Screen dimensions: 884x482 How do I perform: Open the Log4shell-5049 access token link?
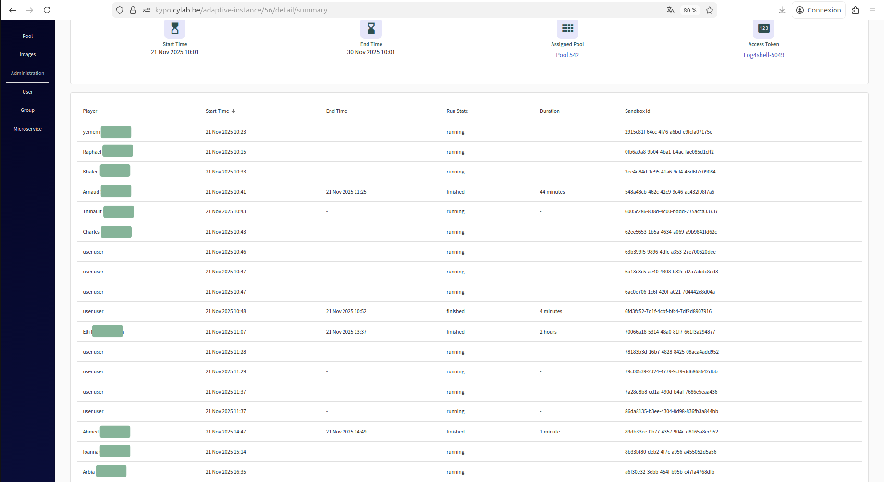point(763,55)
